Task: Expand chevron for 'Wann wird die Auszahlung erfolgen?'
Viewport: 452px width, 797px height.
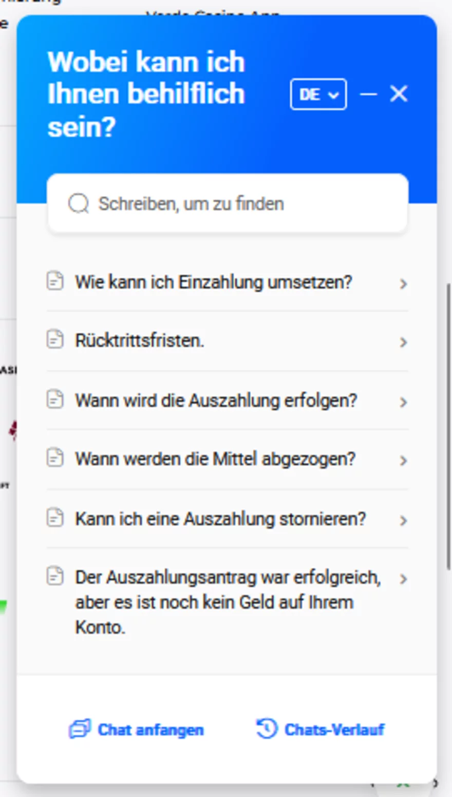Action: 403,402
